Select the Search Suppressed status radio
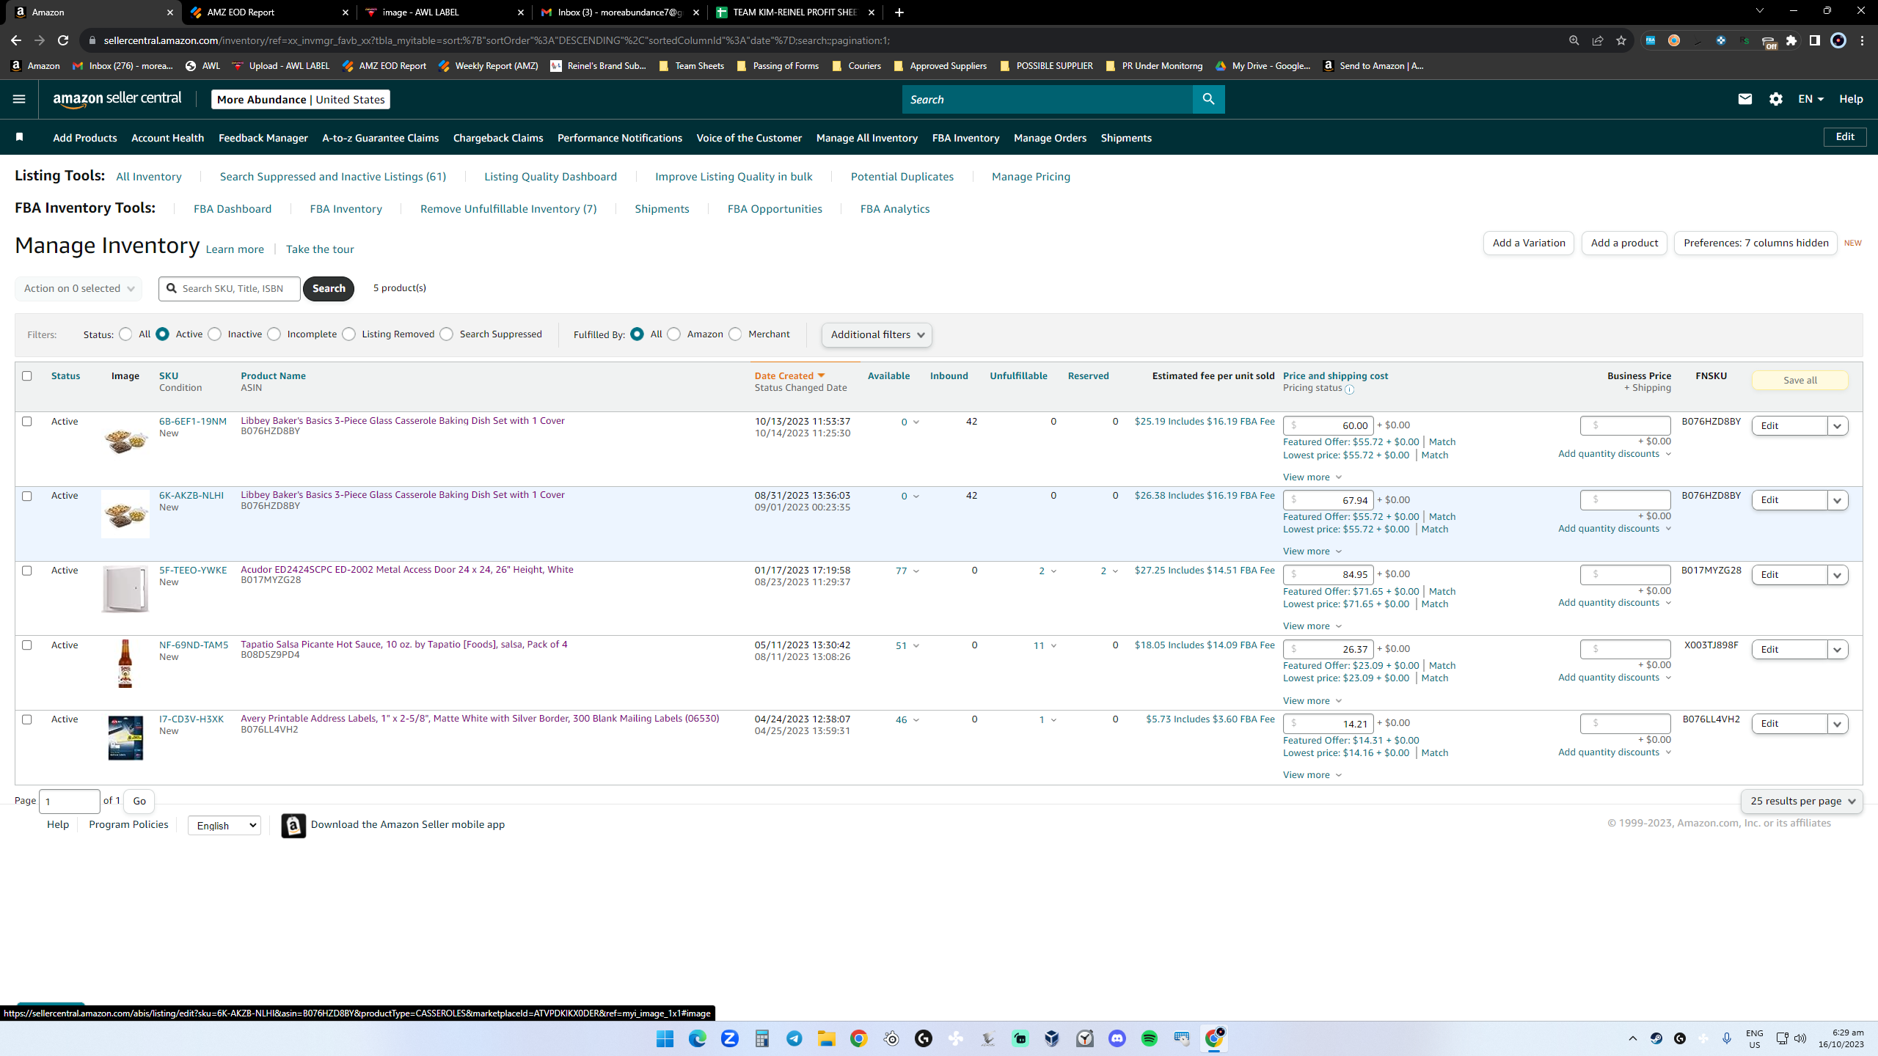The image size is (1878, 1056). pos(447,334)
